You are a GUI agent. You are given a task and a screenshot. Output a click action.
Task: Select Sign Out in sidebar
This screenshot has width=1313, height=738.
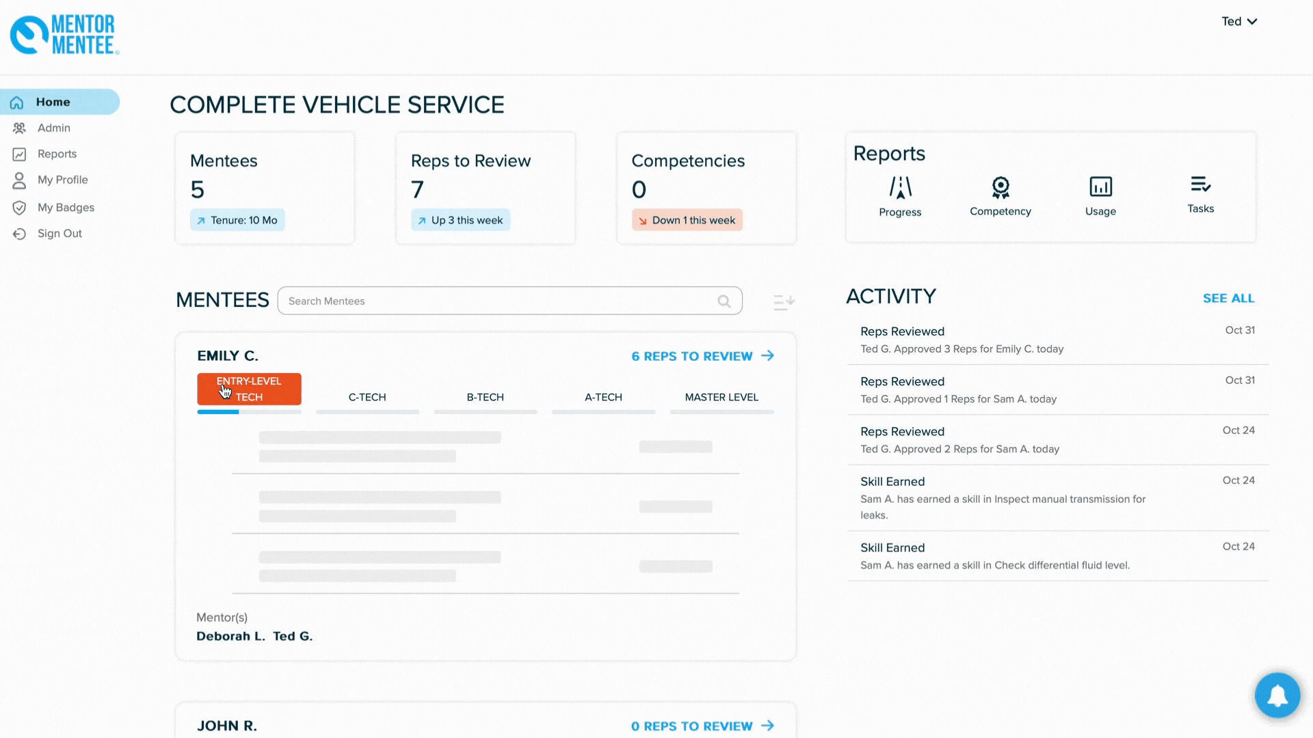point(59,234)
